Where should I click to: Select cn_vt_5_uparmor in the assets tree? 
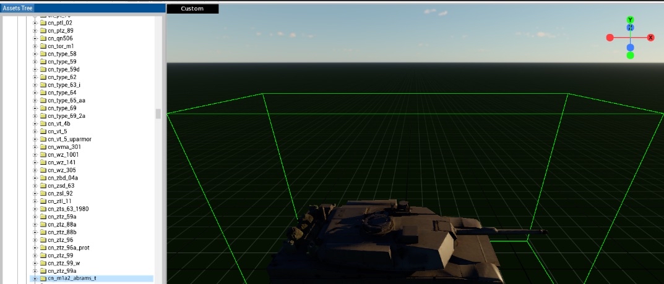click(69, 139)
